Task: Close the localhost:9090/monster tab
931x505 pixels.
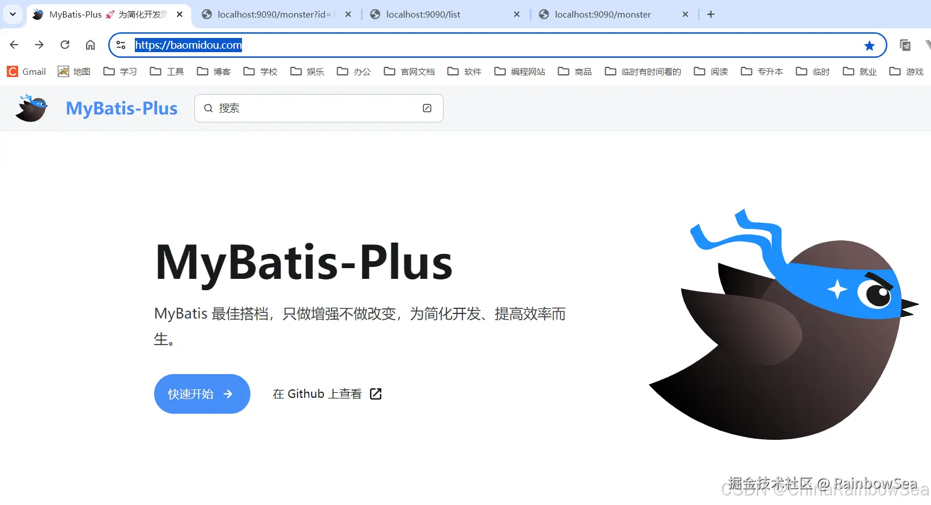Action: coord(685,14)
